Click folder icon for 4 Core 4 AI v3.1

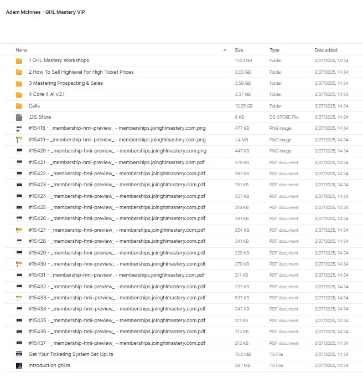[19, 94]
